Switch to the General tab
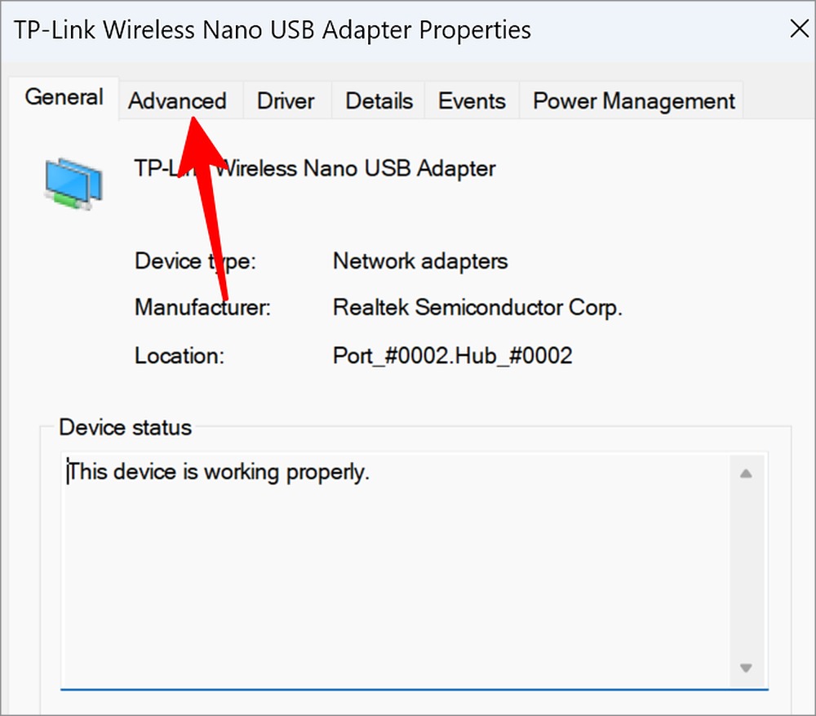 pos(64,97)
